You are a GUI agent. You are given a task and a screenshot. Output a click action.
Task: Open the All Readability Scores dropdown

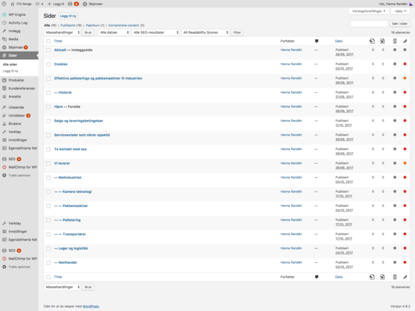[205, 32]
